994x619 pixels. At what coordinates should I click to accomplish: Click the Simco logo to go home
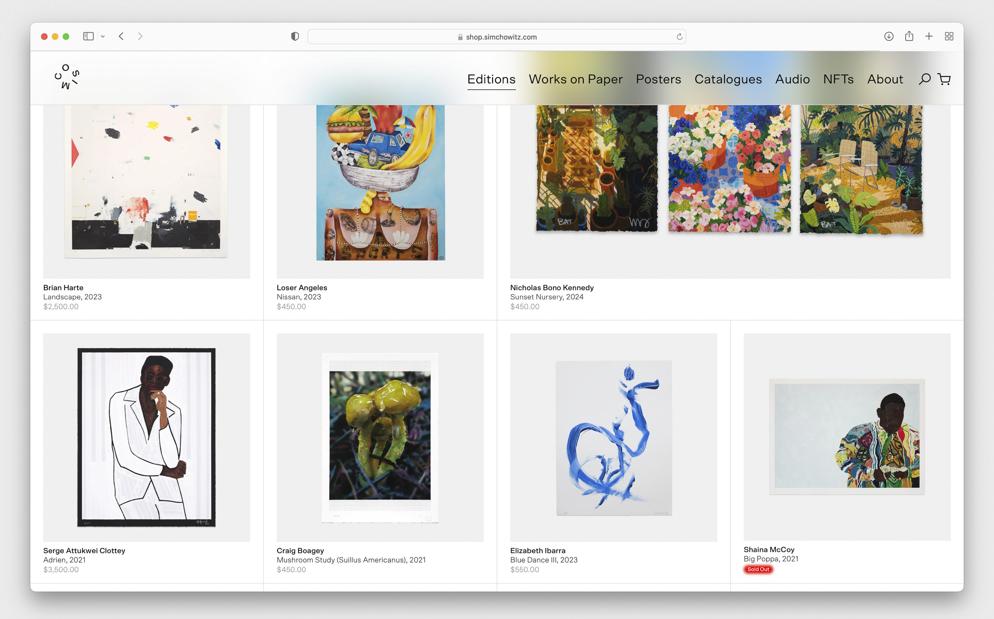(67, 77)
